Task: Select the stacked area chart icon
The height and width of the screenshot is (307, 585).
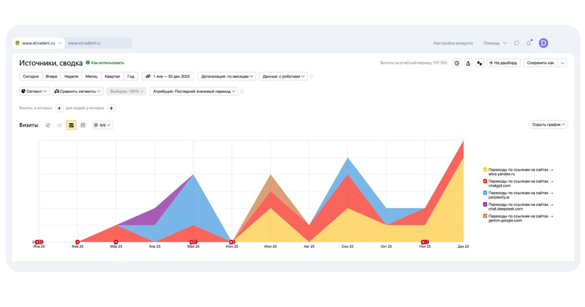Action: tap(71, 125)
